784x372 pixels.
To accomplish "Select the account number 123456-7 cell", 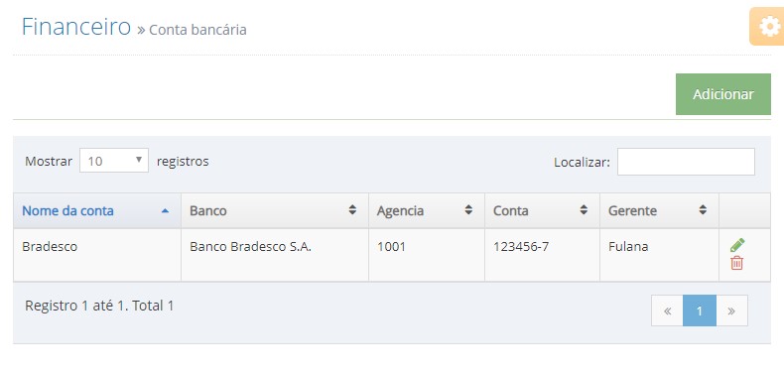I will click(542, 255).
